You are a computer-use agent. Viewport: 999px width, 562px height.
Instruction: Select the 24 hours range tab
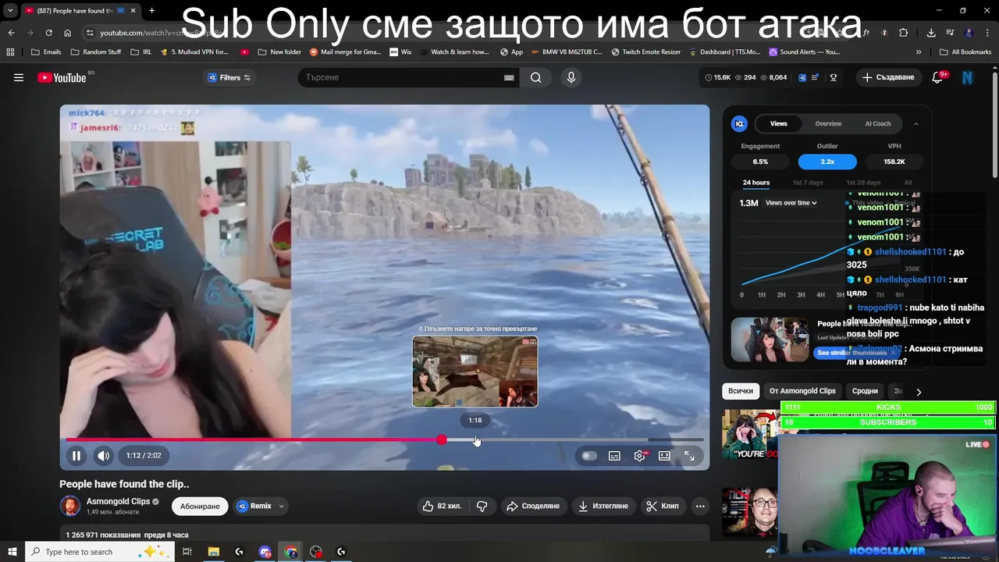[756, 183]
